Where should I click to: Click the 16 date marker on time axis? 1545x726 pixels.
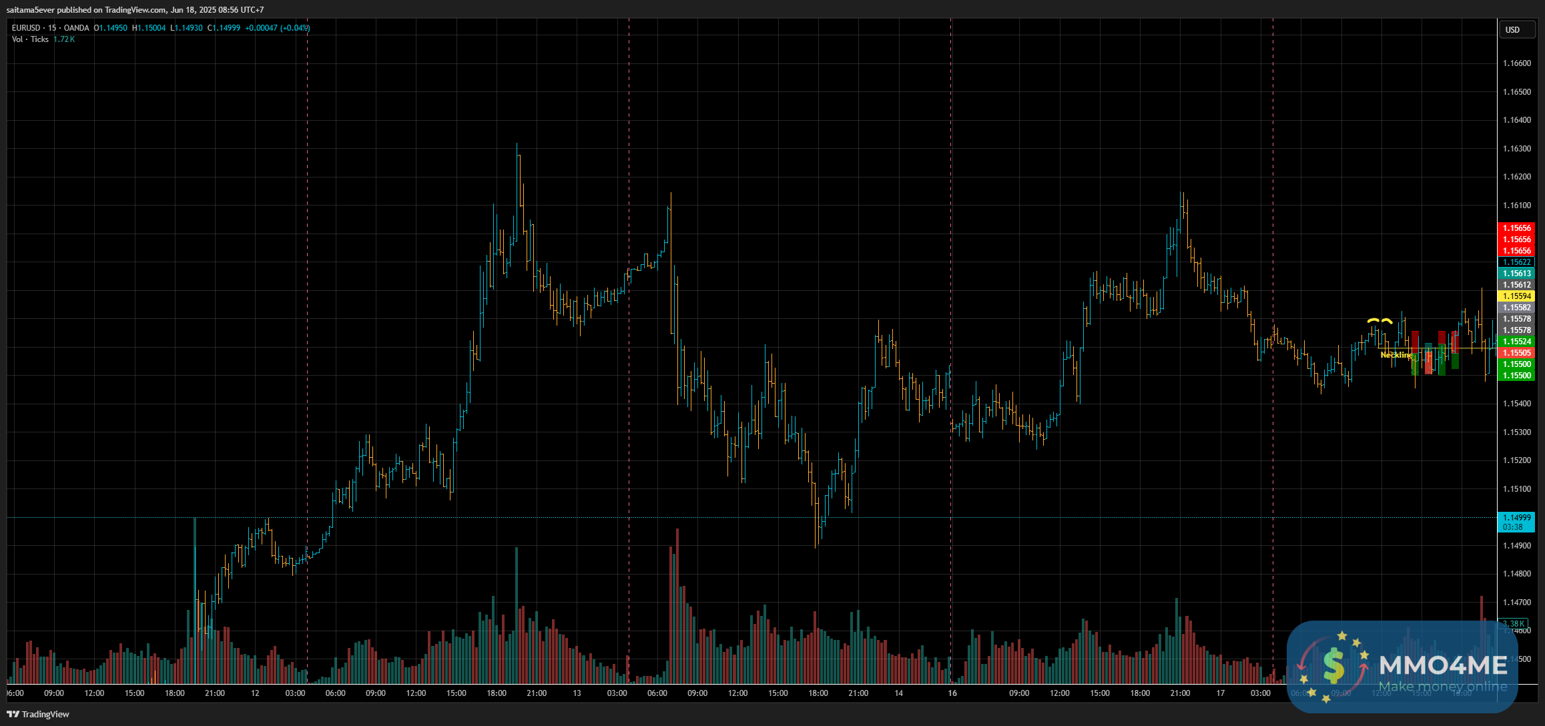952,693
